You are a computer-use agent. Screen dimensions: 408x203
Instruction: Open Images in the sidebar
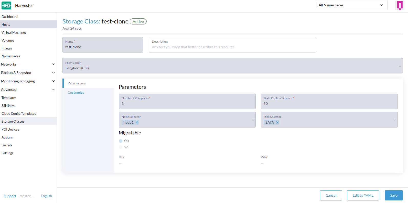[28, 48]
